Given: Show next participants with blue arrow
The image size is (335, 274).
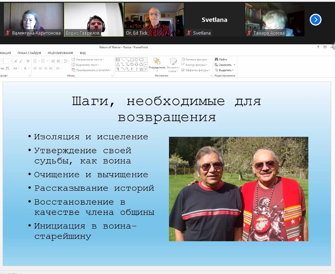Looking at the screenshot, I should pos(315,20).
